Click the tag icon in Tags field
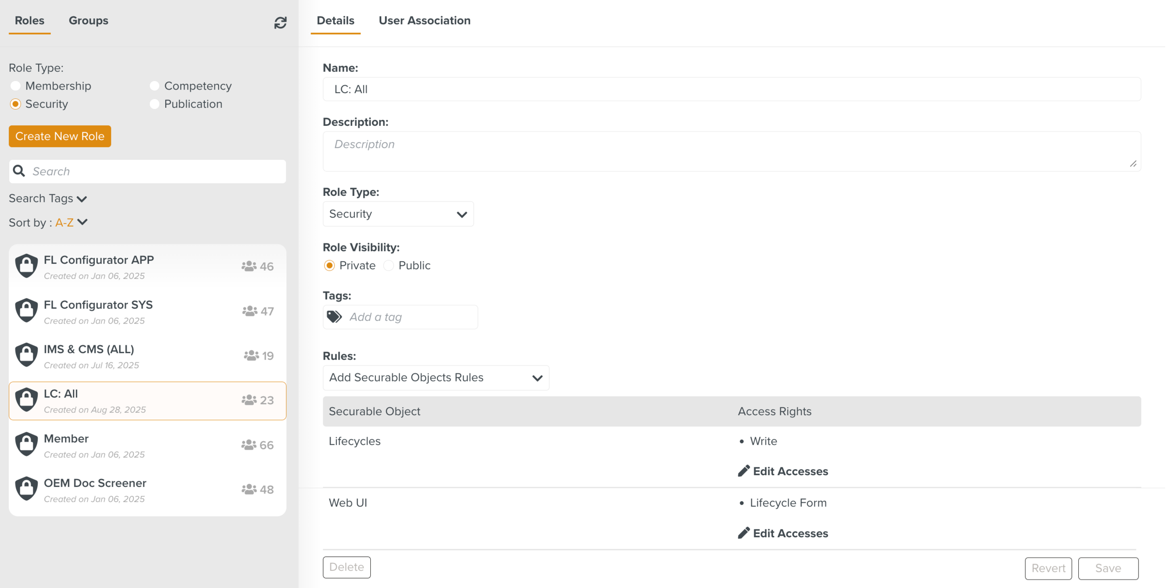1166x588 pixels. pos(334,317)
